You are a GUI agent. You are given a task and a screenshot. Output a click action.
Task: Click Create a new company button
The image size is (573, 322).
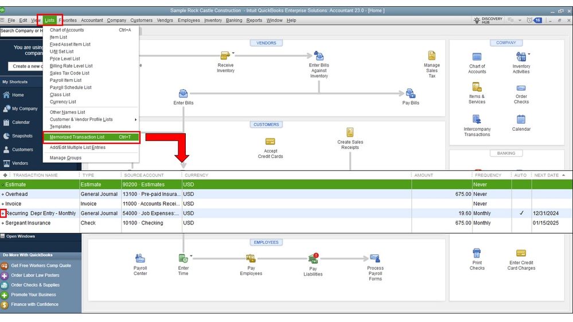point(26,66)
